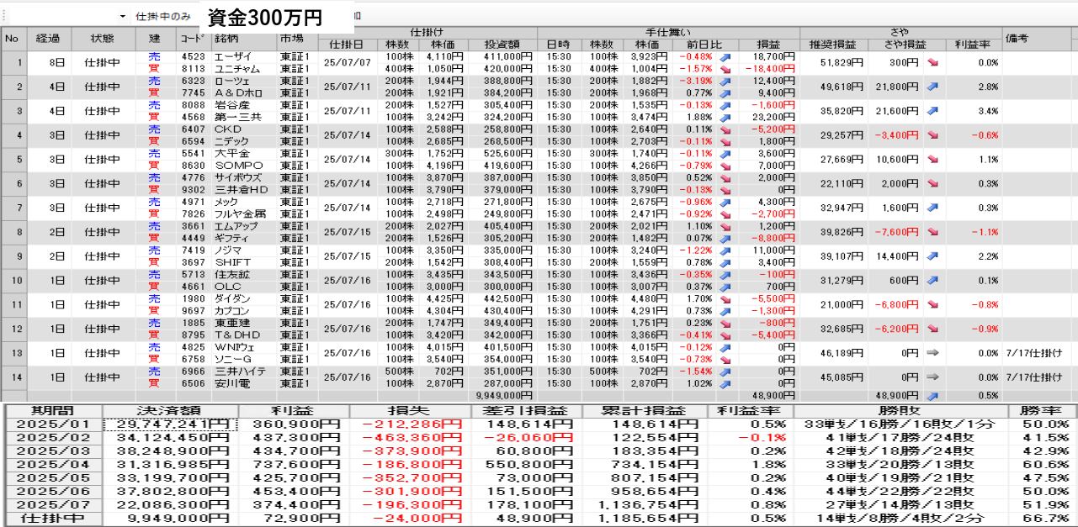Click the toolbar grip handle at top-left
The image size is (1078, 527).
[x=3, y=16]
